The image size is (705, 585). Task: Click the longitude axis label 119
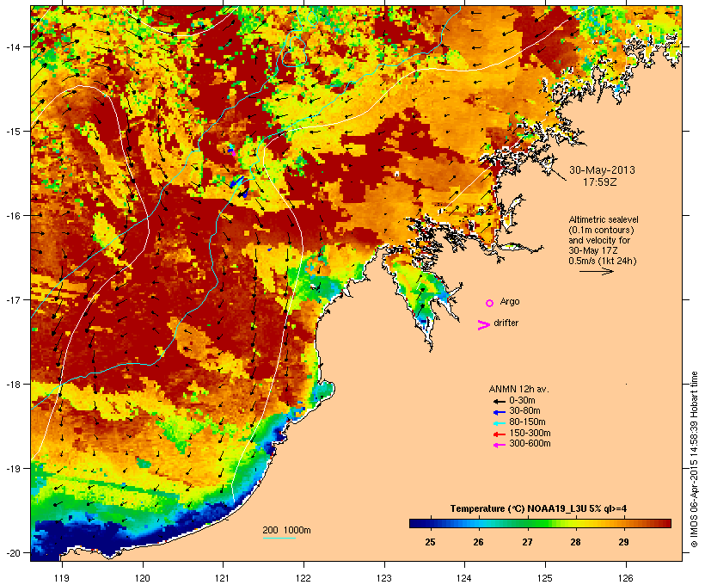62,578
